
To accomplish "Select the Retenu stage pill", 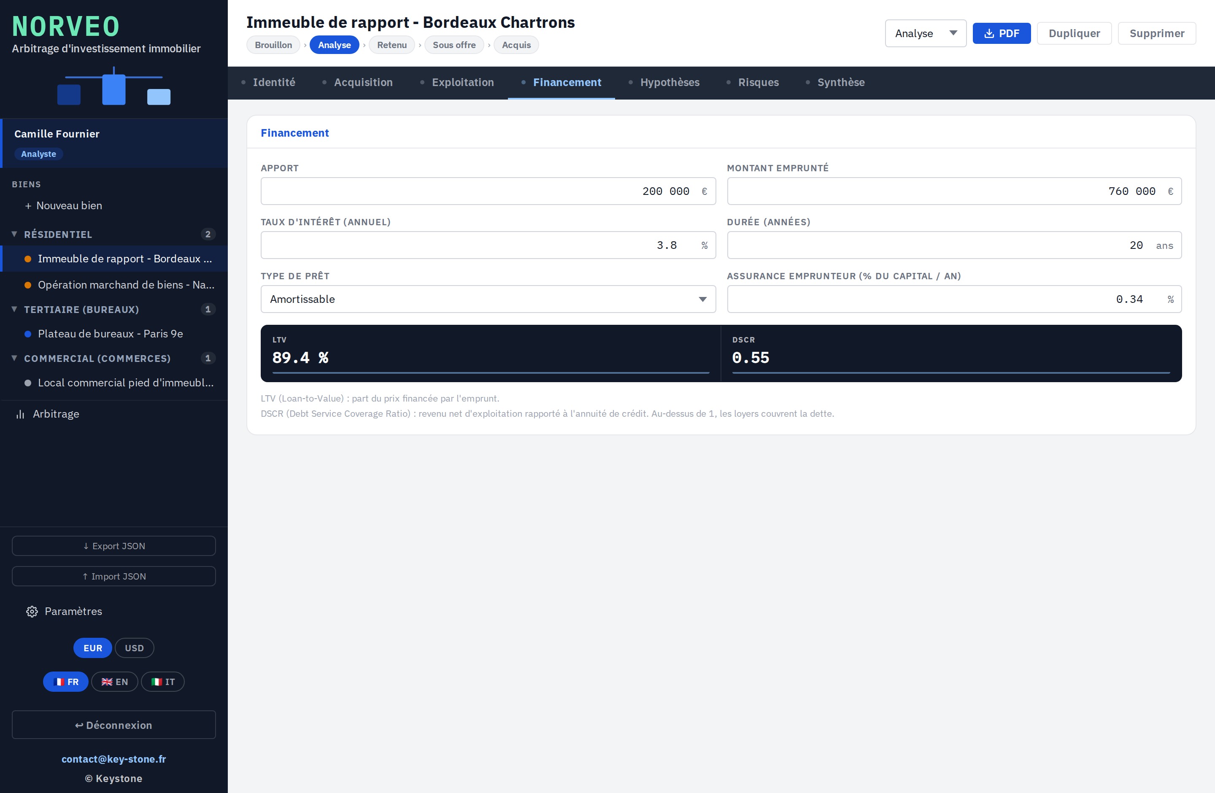I will click(x=391, y=45).
